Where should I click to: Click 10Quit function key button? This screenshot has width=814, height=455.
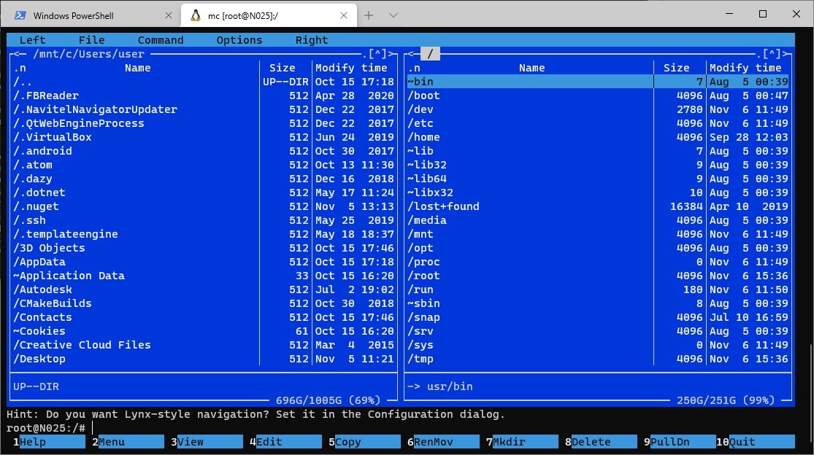(756, 442)
